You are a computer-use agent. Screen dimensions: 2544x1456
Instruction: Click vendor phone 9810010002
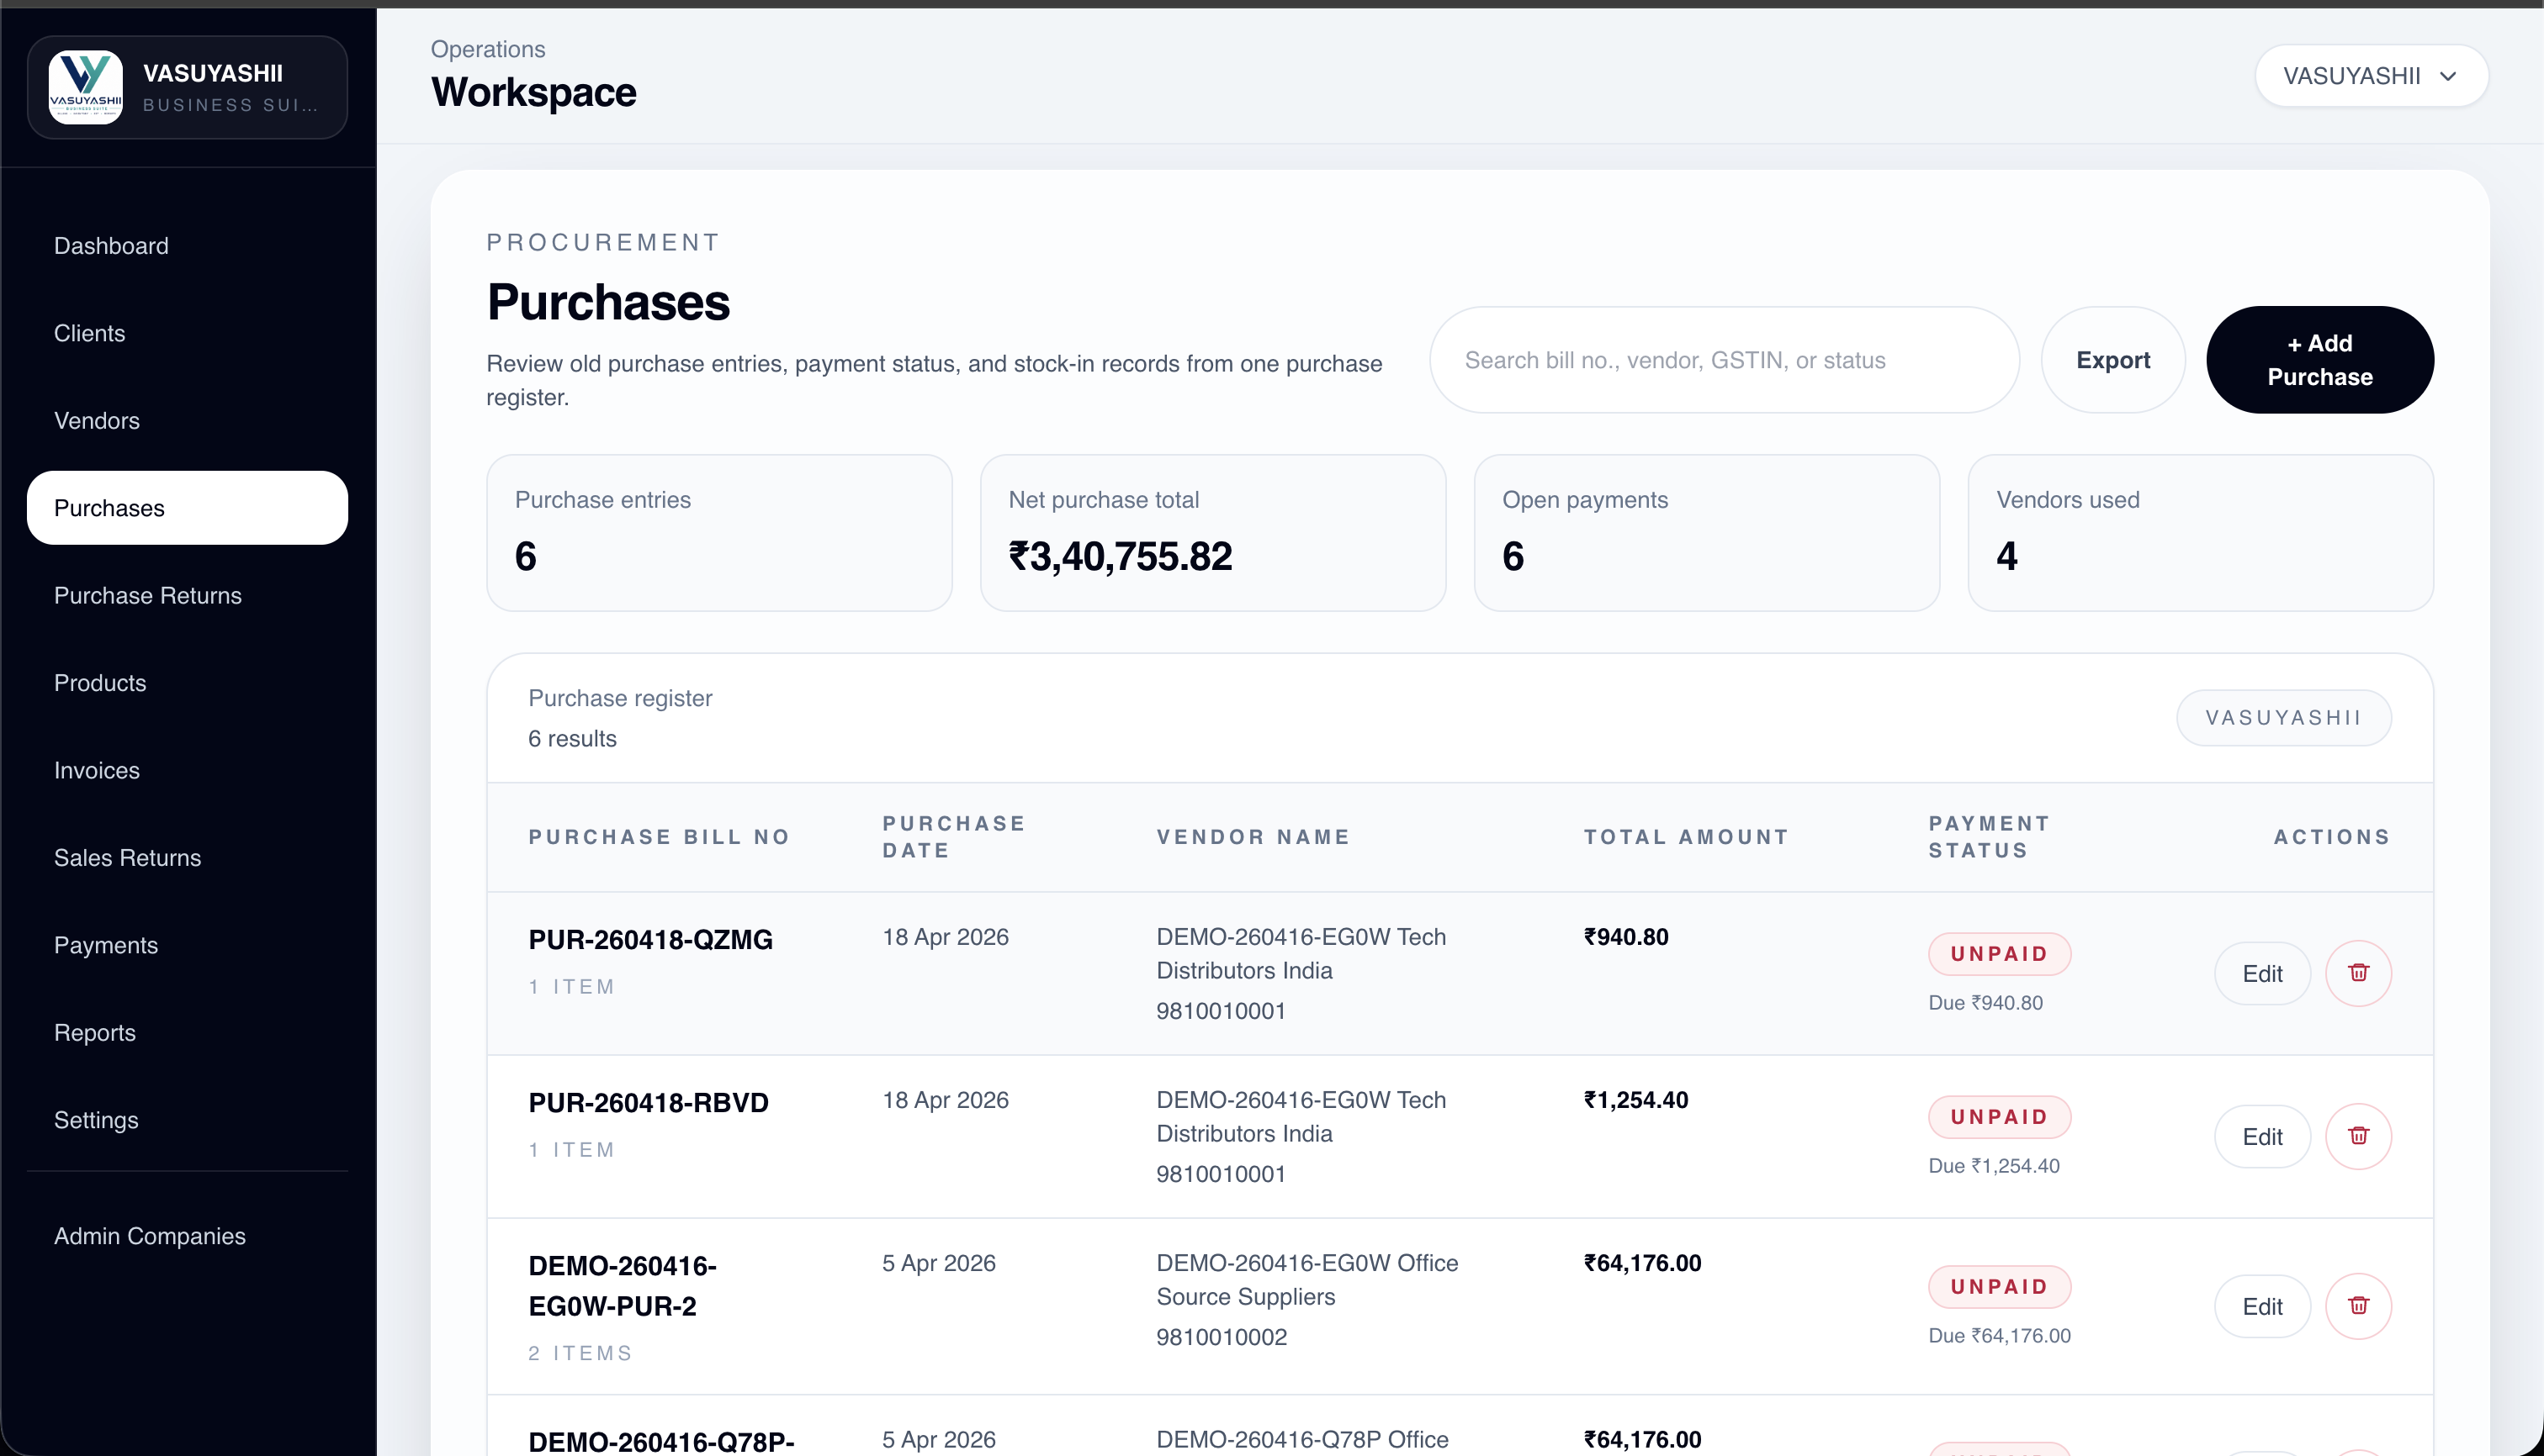click(1222, 1337)
